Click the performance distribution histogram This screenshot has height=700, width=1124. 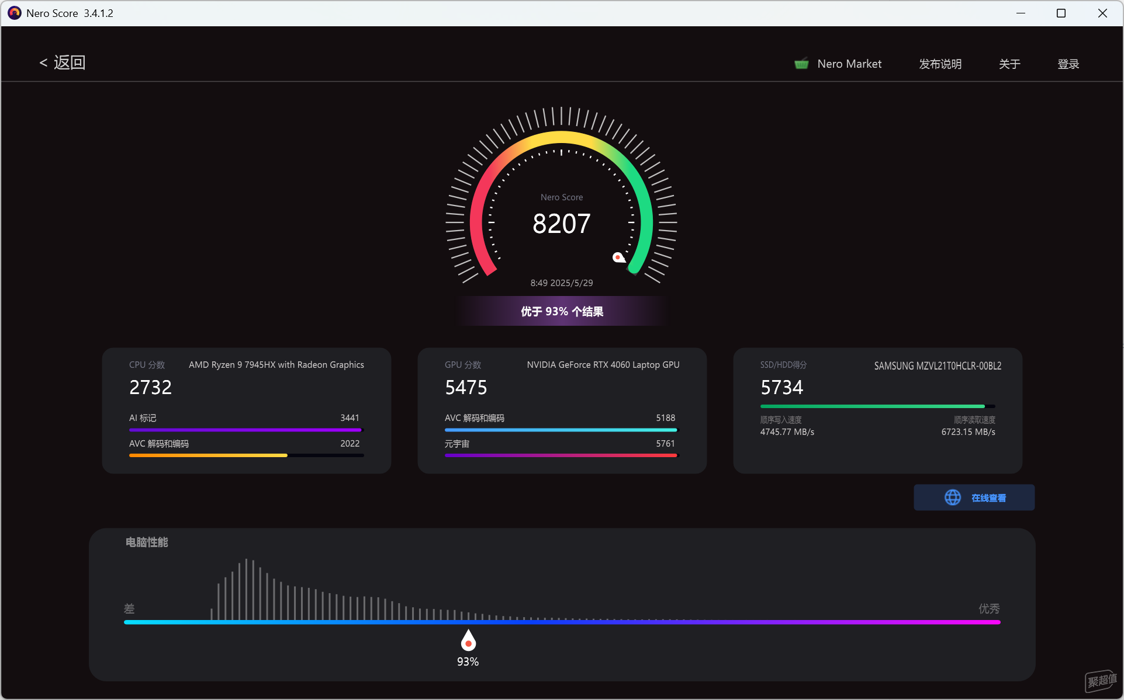(x=462, y=590)
